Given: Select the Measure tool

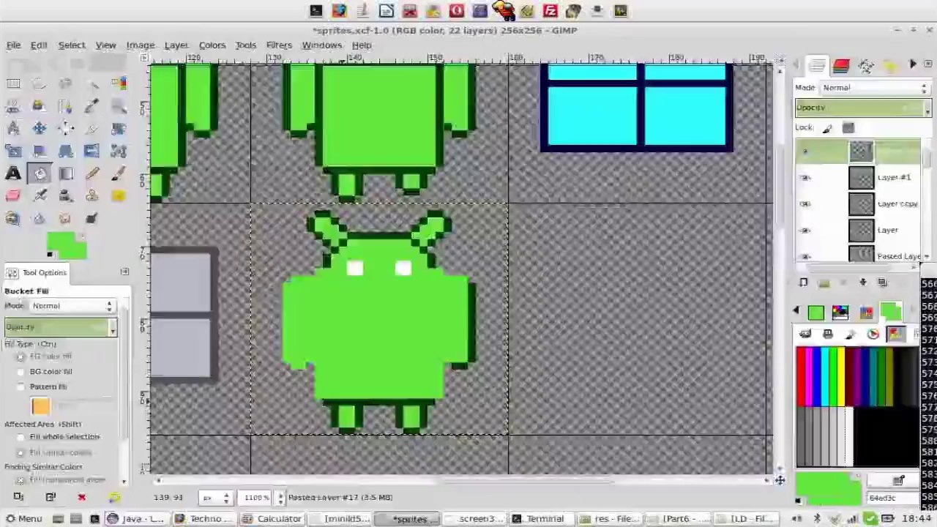Looking at the screenshot, I should pyautogui.click(x=13, y=129).
